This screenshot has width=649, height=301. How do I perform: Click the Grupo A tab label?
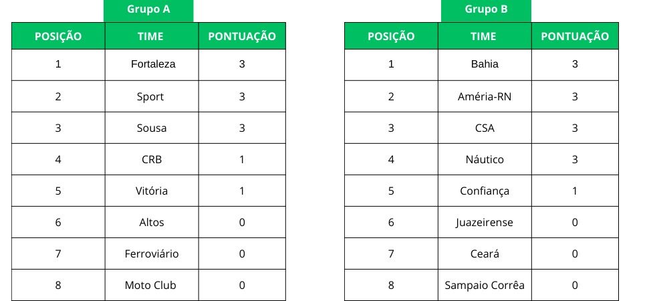148,10
